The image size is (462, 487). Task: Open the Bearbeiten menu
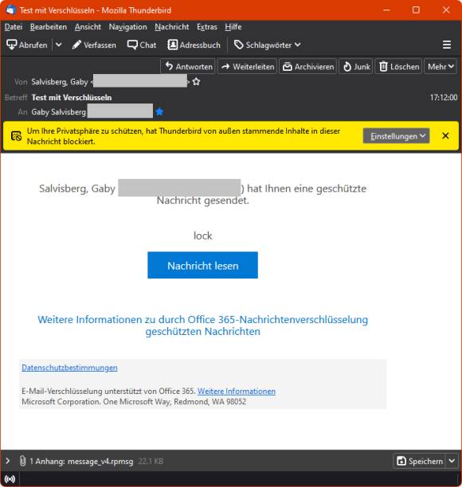[49, 27]
